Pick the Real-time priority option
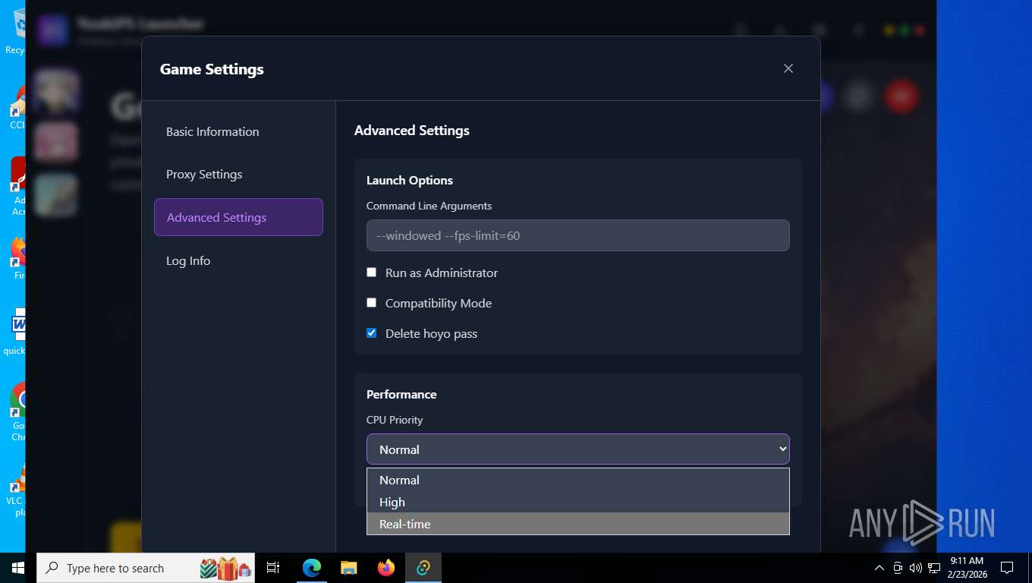Image resolution: width=1032 pixels, height=583 pixels. [577, 524]
